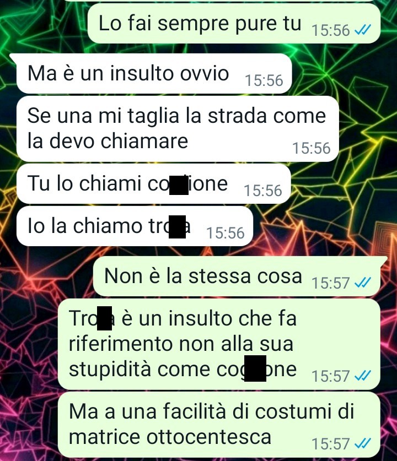Tap the 15:56 time on 'Io la chiamo' bubble
The image size is (397, 461).
pos(226,233)
